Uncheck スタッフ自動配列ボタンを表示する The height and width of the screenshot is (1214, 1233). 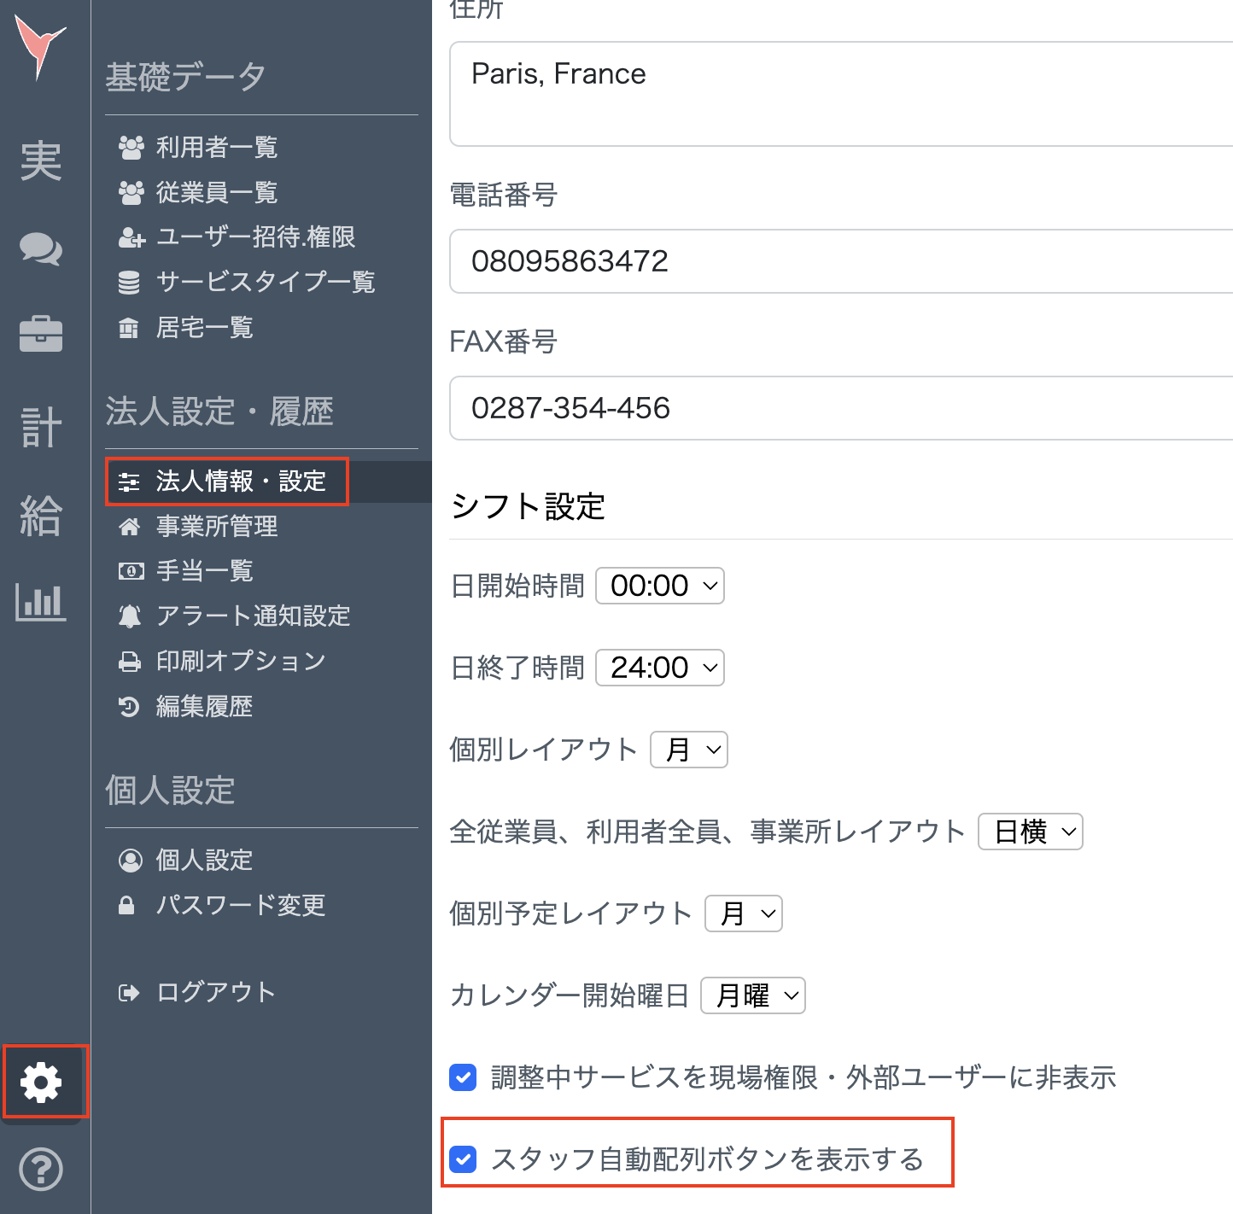point(462,1159)
